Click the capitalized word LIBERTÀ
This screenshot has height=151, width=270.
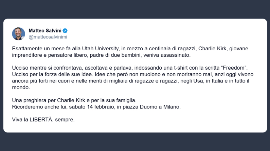[x=40, y=120]
